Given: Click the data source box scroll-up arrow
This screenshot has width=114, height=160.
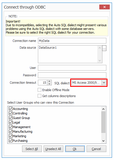Looking at the screenshot, I should pos(100,48).
